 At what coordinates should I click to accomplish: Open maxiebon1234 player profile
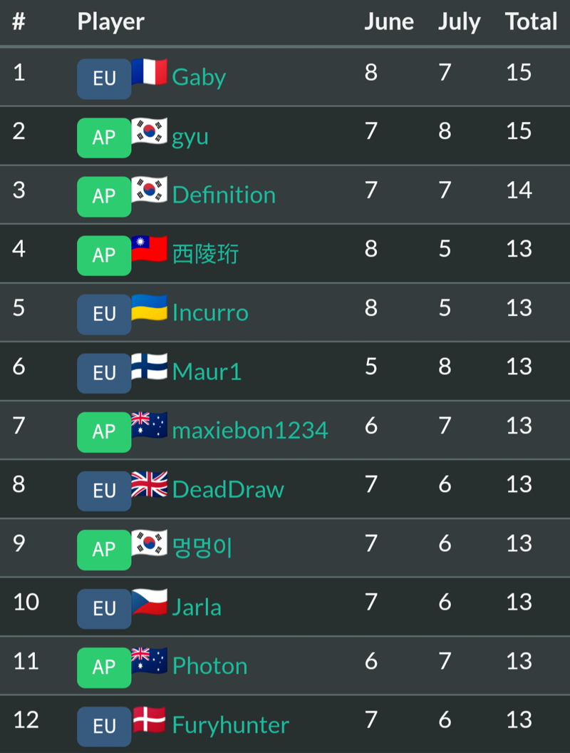pyautogui.click(x=250, y=430)
